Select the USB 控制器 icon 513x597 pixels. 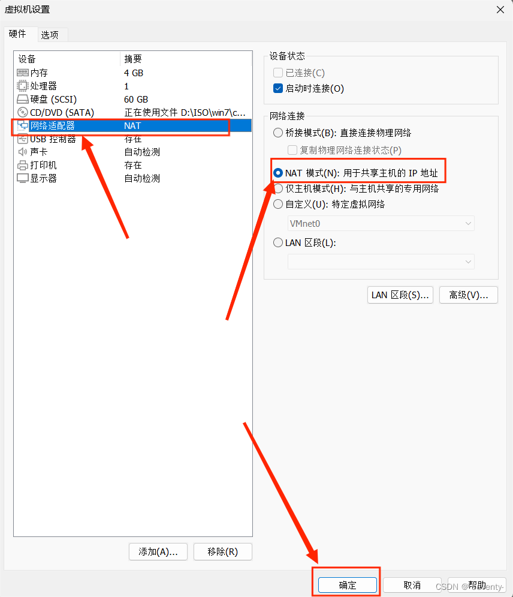point(22,139)
